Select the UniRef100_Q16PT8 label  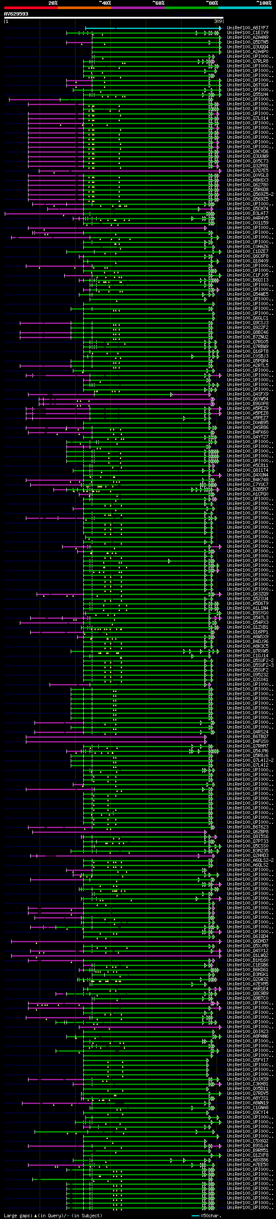(x=248, y=351)
